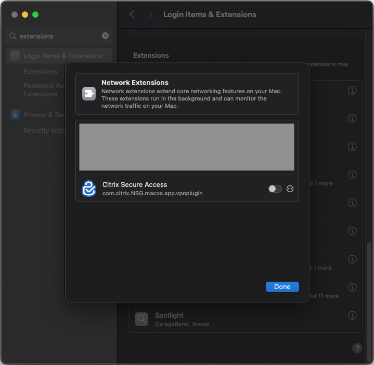This screenshot has height=365, width=374.
Task: Enable the Citrix Secure Access extension toggle
Action: 275,189
